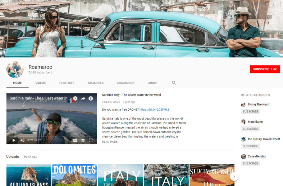Click the Roamaroo channel avatar
Screen dimensions: 283x186
pyautogui.click(x=15, y=69)
